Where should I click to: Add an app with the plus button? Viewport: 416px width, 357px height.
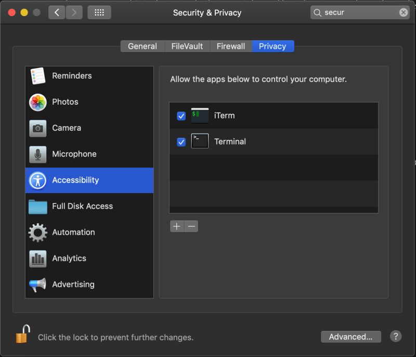177,226
